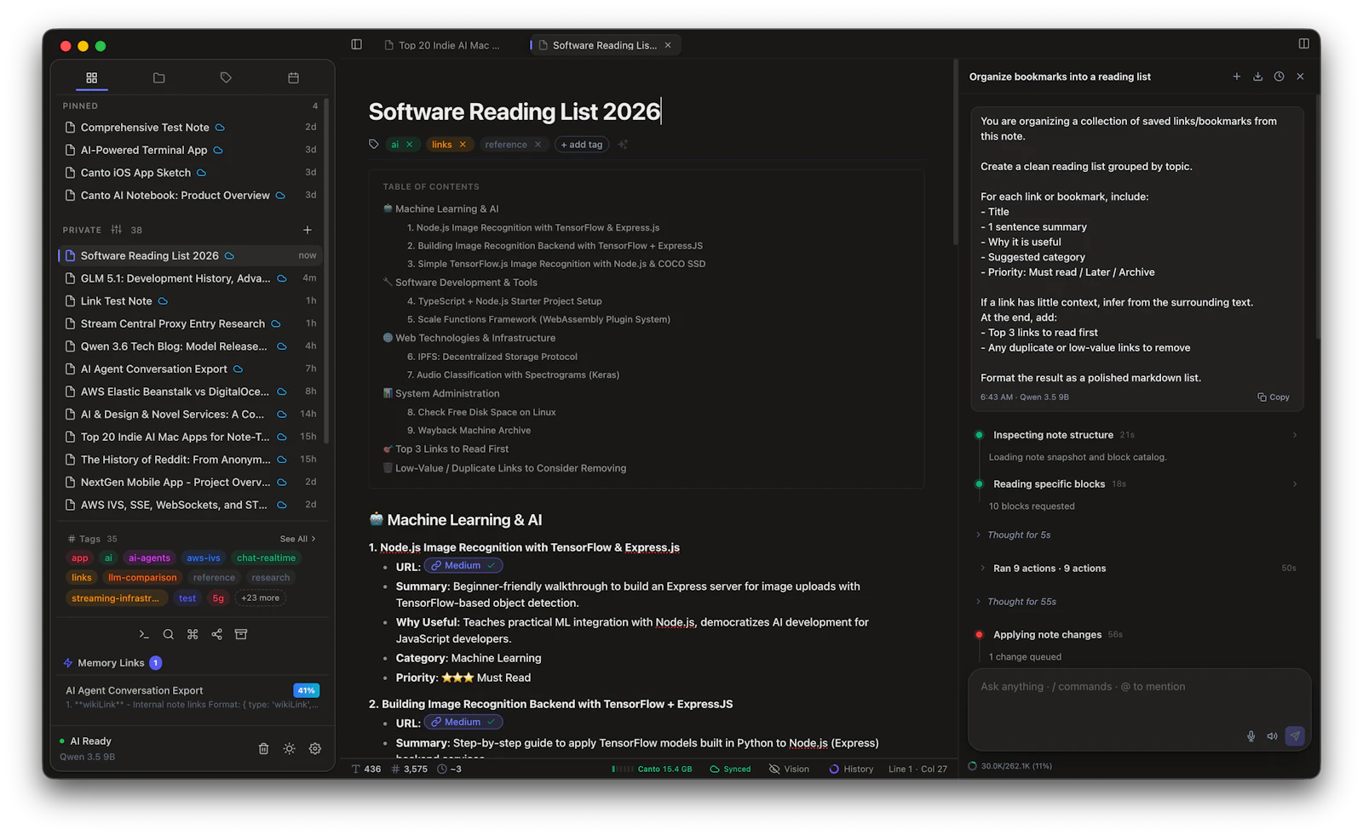Toggle the right panel layout icon
Screen dimensions: 1363x835
coord(1303,43)
